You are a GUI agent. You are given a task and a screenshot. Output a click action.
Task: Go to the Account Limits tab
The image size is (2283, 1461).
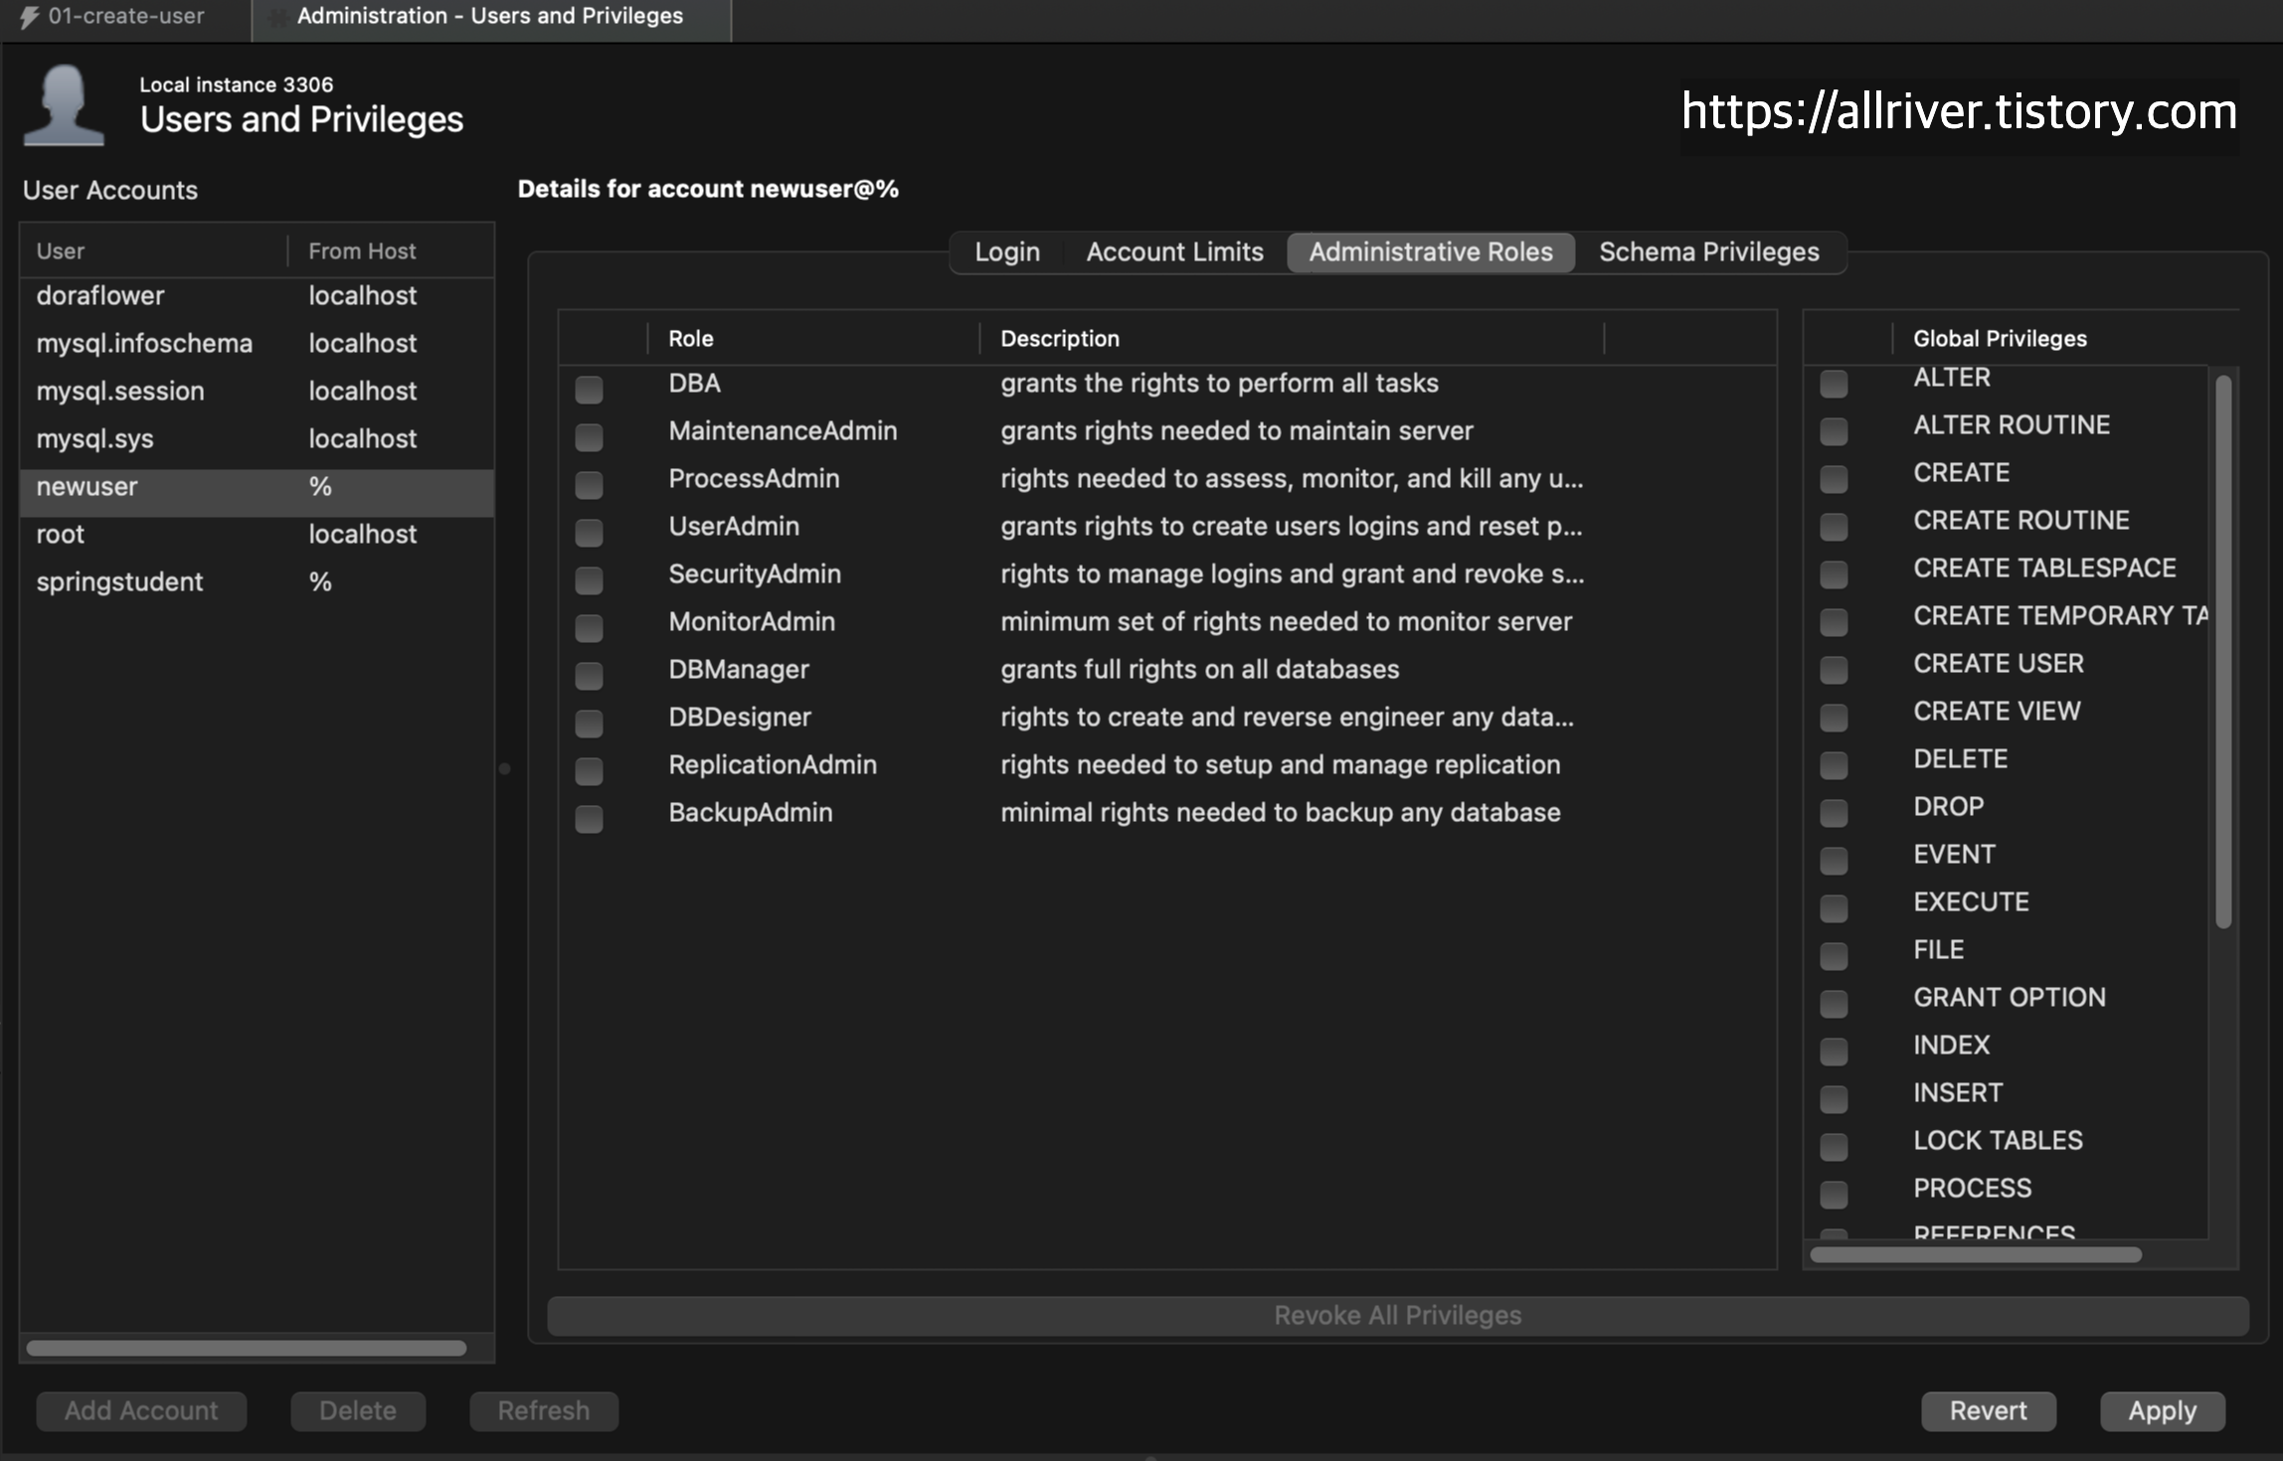pos(1173,252)
